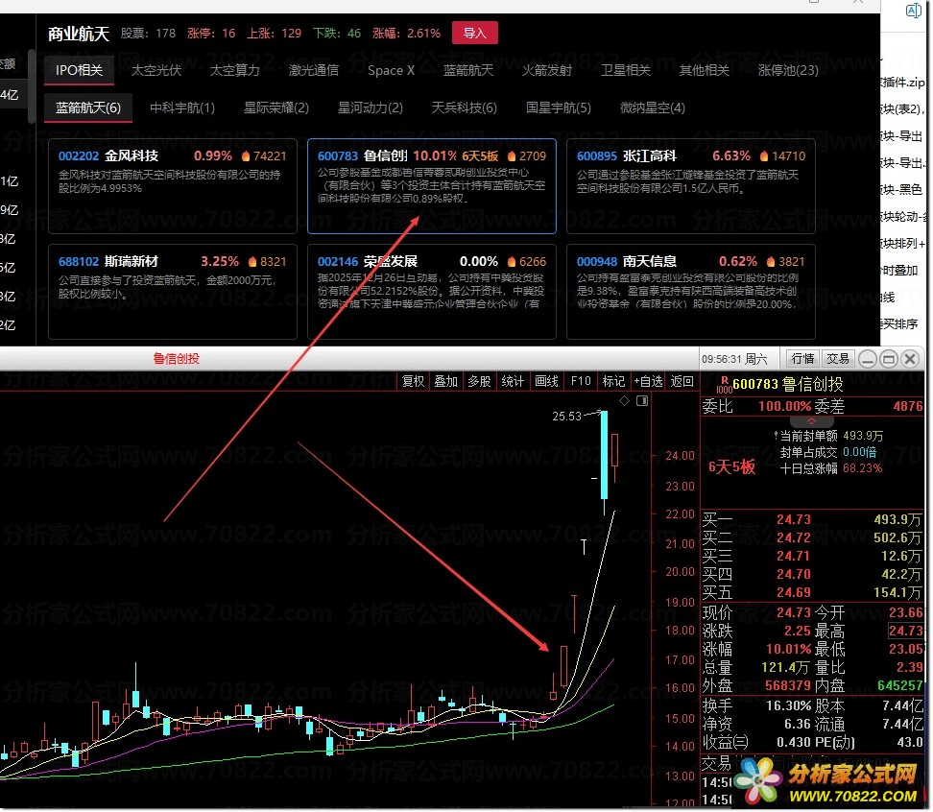The width and height of the screenshot is (933, 812).
Task: Click the 行情 button
Action: tap(802, 359)
